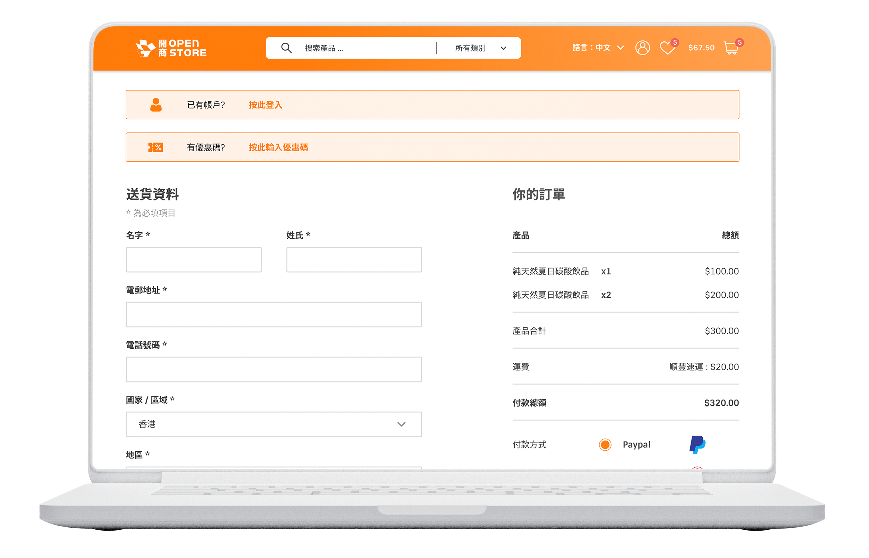Click the search magnifier icon

287,48
